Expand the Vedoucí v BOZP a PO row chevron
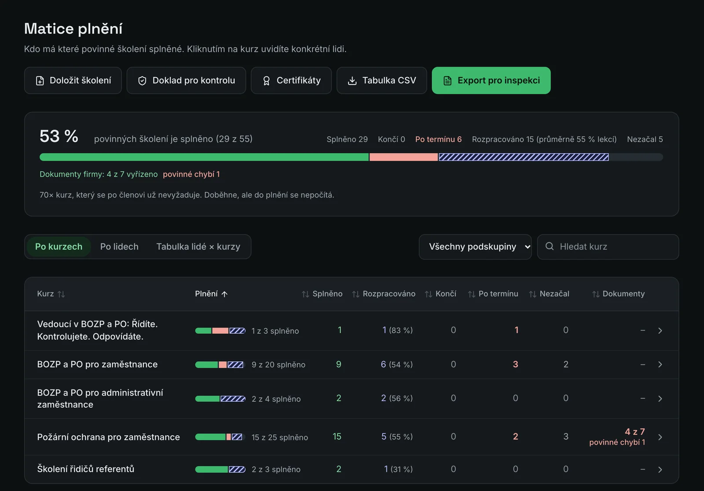 coord(660,330)
